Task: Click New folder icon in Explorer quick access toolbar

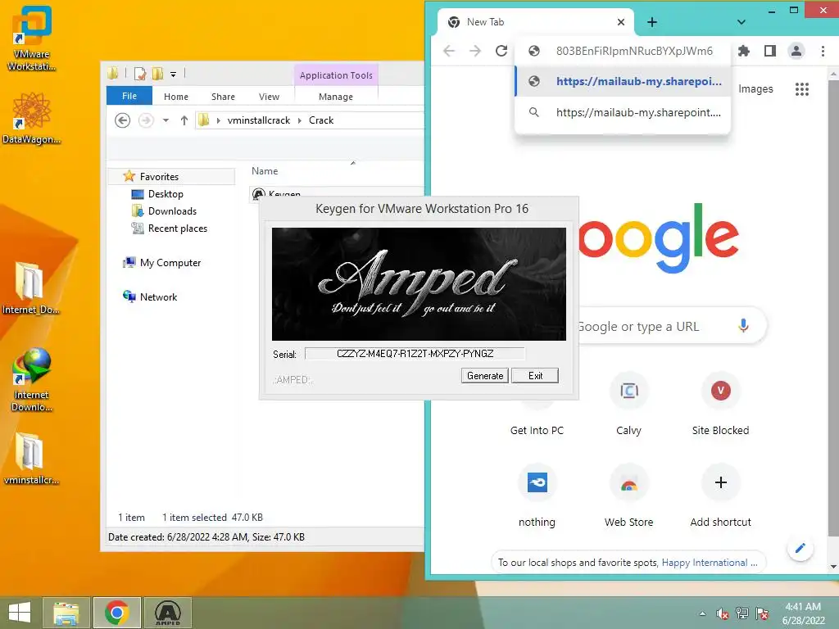Action: pos(157,74)
